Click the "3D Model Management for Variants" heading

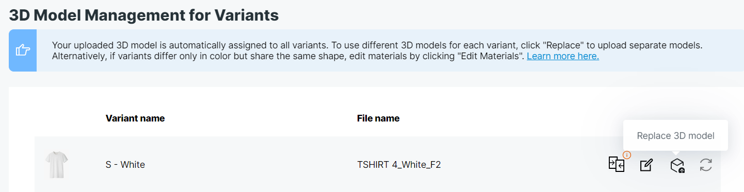tap(144, 15)
